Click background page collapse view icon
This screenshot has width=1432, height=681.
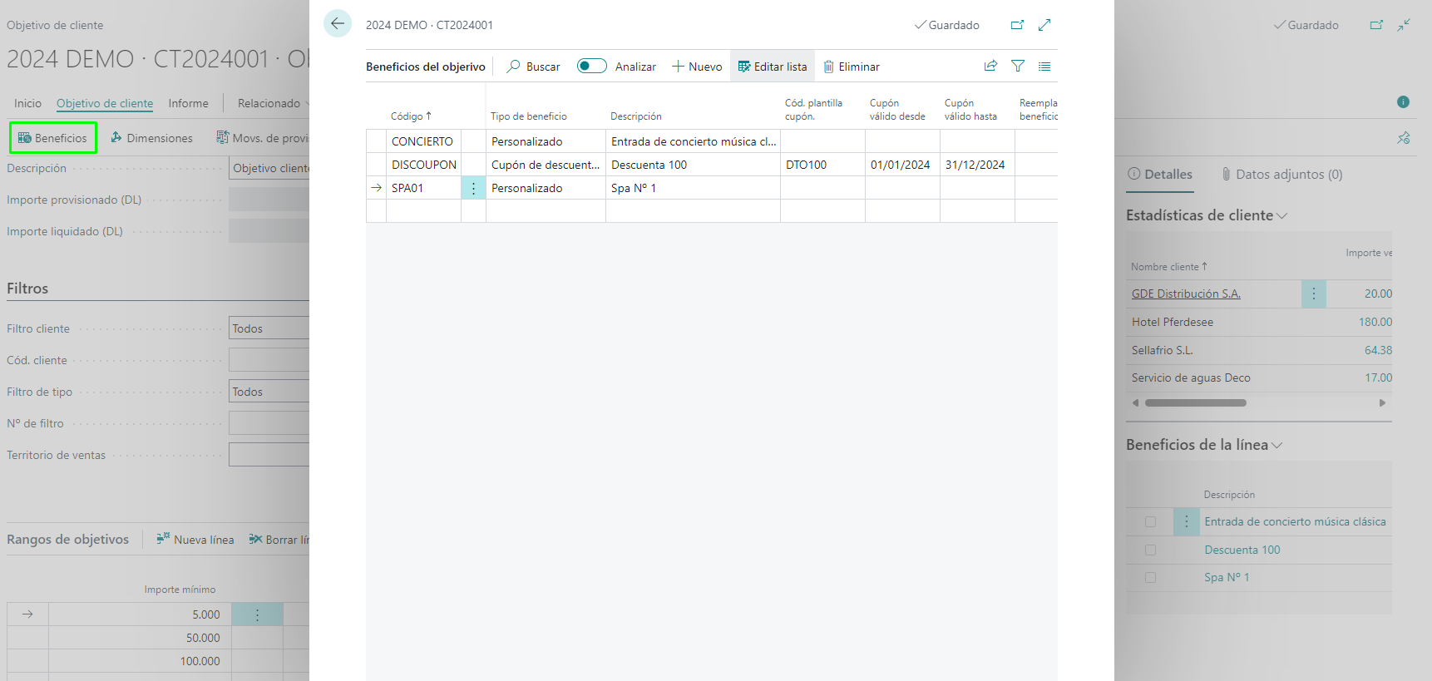(x=1404, y=25)
